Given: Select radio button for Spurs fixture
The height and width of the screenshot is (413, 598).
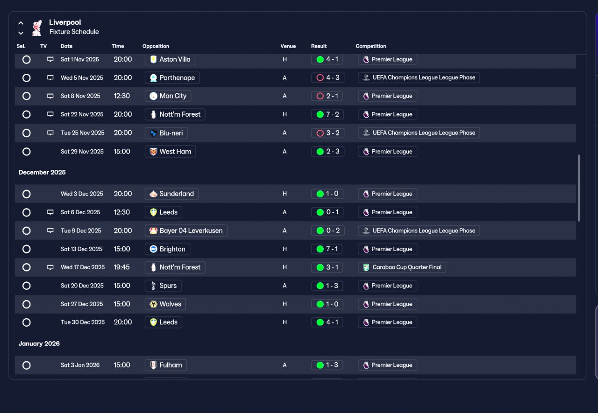Looking at the screenshot, I should [x=27, y=286].
